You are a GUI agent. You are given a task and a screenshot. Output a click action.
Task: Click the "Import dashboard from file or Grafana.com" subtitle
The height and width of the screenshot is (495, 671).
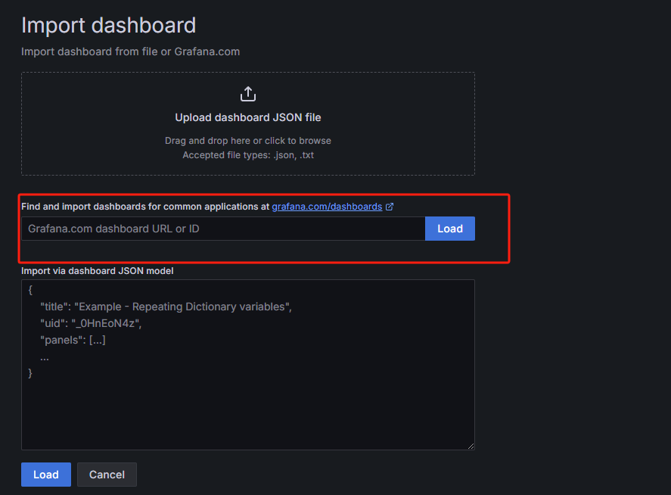coord(131,51)
